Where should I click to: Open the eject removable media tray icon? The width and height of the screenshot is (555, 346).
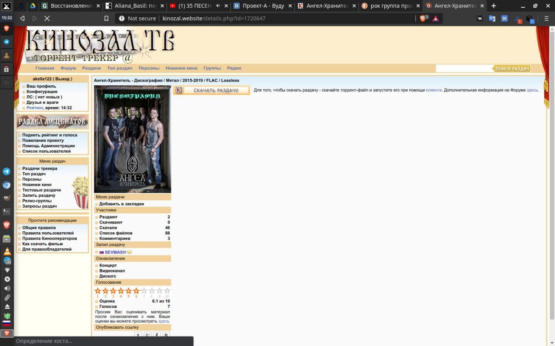tap(7, 307)
